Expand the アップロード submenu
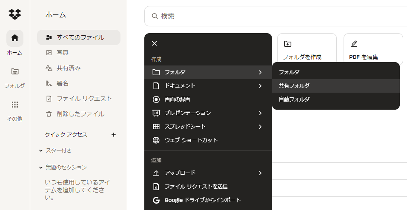 pyautogui.click(x=207, y=173)
